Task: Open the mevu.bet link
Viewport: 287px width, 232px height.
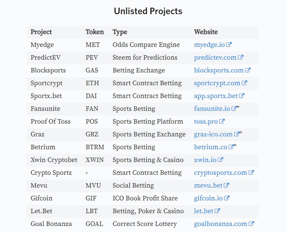Action: point(208,185)
